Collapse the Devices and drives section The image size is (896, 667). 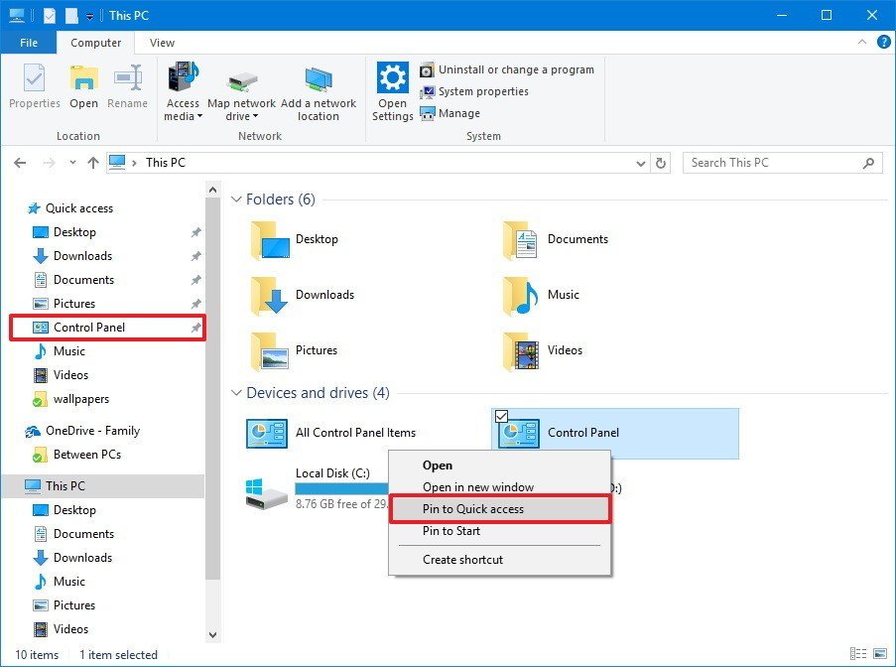[x=237, y=393]
